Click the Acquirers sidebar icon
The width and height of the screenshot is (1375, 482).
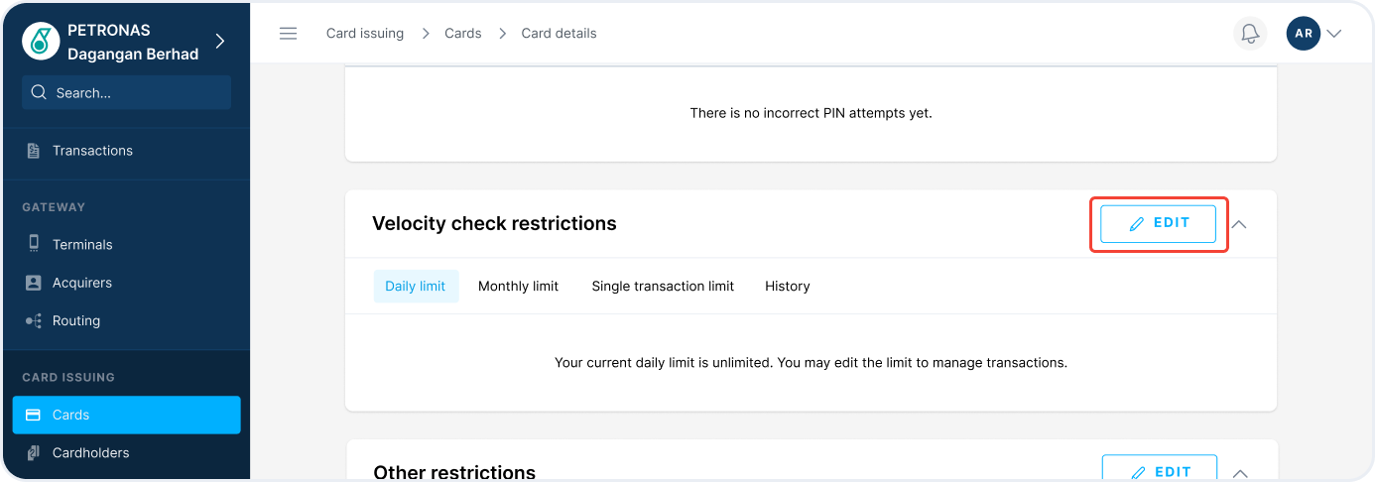coord(34,283)
